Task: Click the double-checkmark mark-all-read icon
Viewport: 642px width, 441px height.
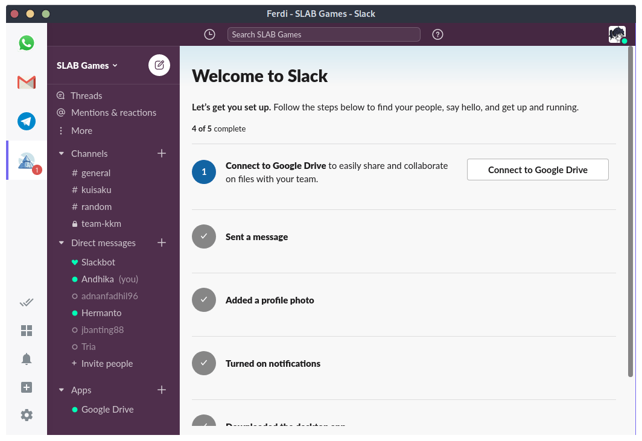Action: pos(27,303)
